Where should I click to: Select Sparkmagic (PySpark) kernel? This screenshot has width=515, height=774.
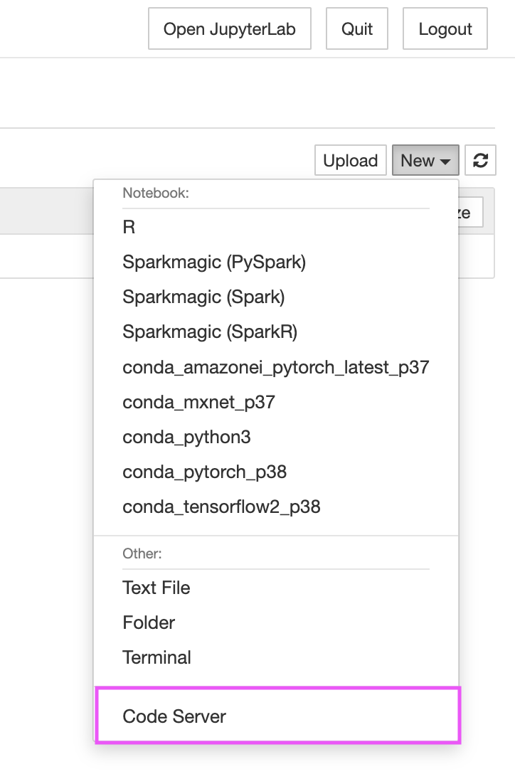click(x=276, y=262)
